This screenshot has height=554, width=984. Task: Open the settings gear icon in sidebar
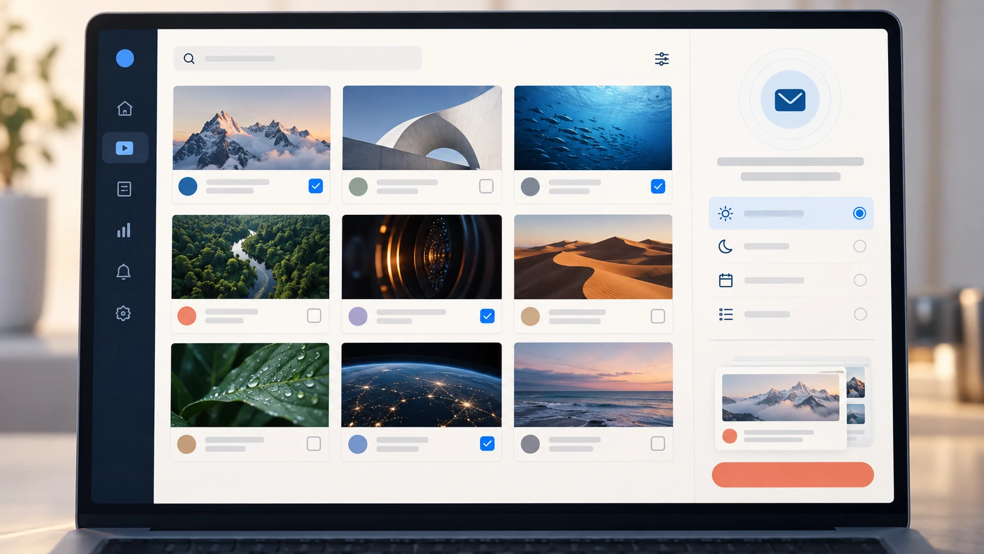pyautogui.click(x=123, y=313)
